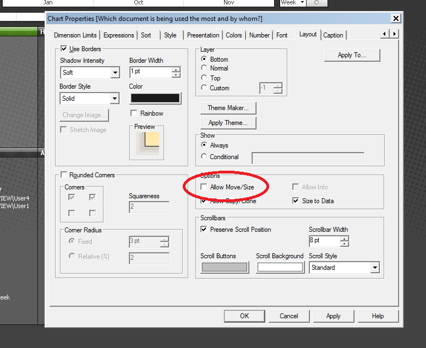This screenshot has width=426, height=348.
Task: Click the Border Width input field
Action: point(151,72)
